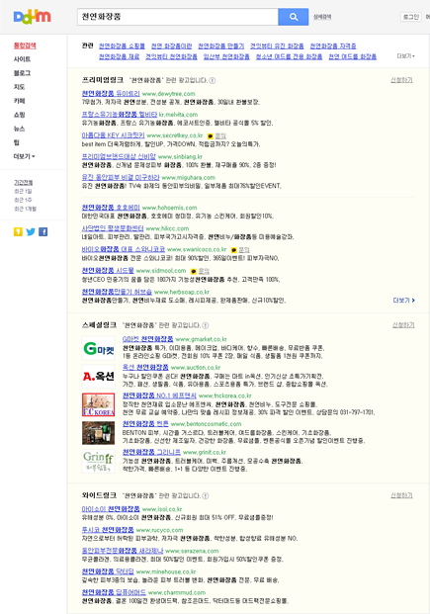Open the F.C KOREA thumbnail image

pyautogui.click(x=98, y=404)
